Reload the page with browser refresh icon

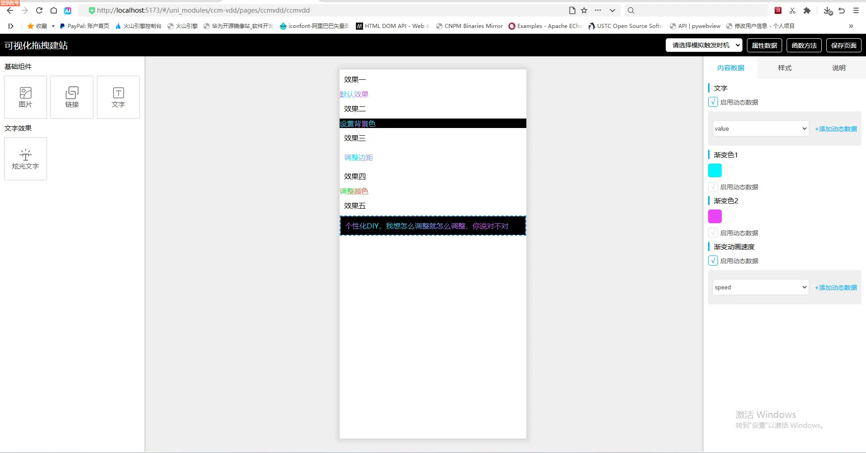click(x=39, y=10)
